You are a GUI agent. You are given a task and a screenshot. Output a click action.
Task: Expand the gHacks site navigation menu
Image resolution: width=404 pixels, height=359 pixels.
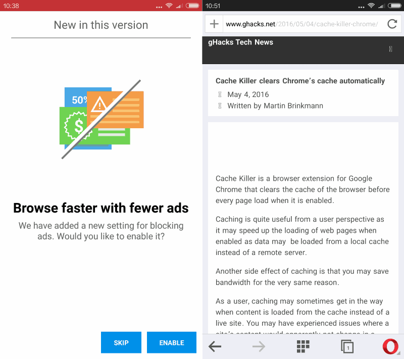pos(390,49)
